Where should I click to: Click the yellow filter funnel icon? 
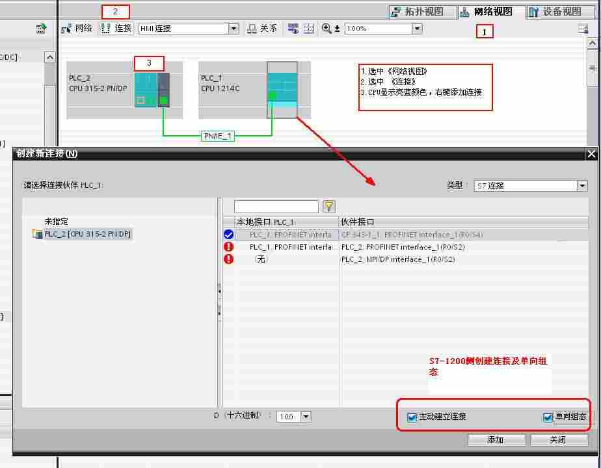point(329,207)
